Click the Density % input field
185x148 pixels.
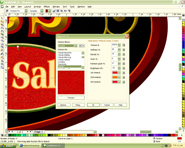(x=114, y=54)
